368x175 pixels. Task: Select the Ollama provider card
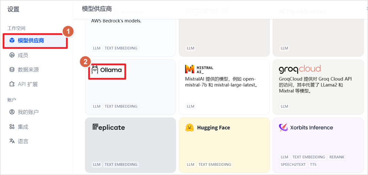point(130,87)
